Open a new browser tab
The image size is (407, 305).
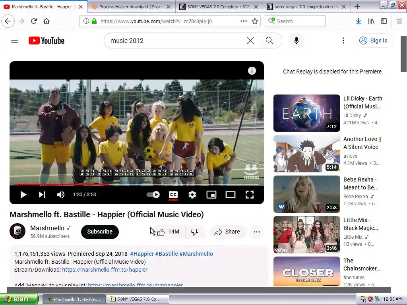[x=357, y=6]
